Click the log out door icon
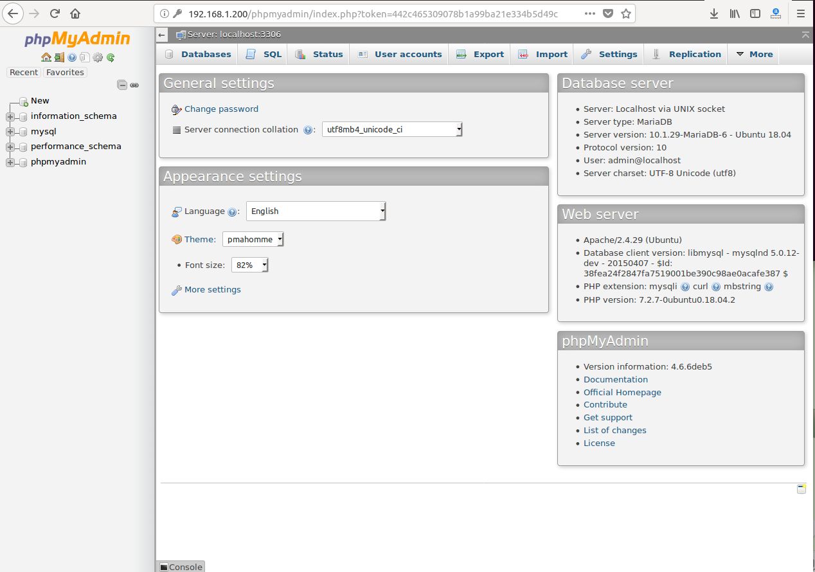 coord(59,57)
